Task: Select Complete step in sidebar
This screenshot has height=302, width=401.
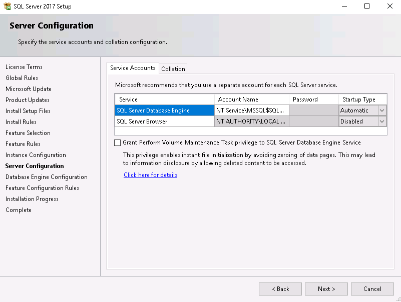Action: 19,210
